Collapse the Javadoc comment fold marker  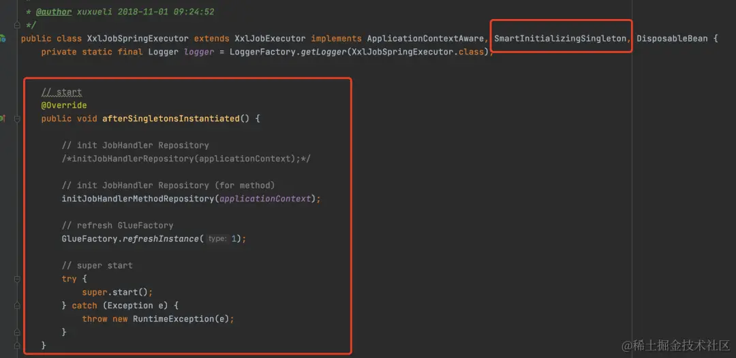(17, 25)
